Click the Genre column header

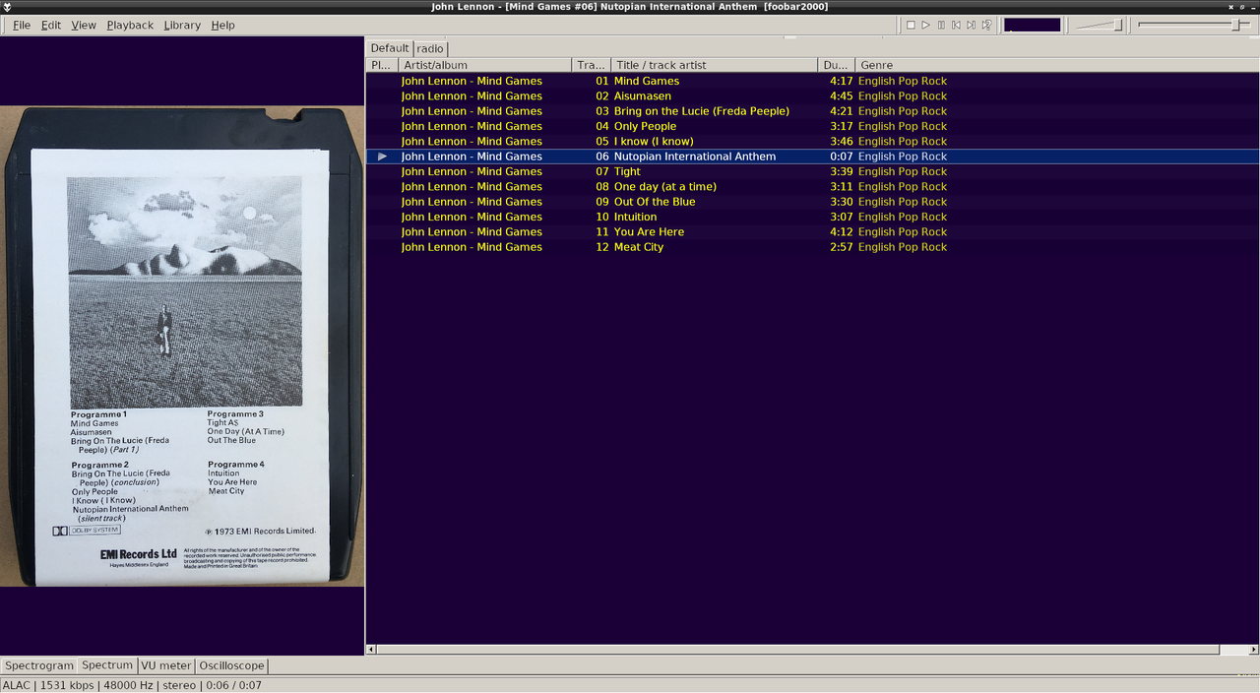pyautogui.click(x=1057, y=65)
